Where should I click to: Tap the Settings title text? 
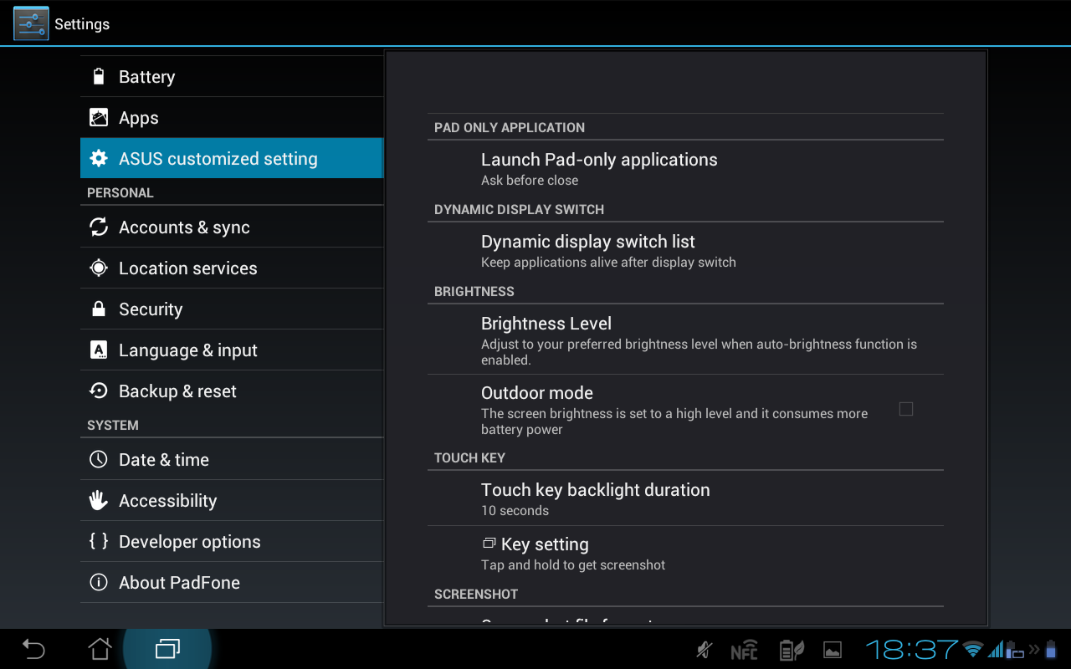pos(82,24)
